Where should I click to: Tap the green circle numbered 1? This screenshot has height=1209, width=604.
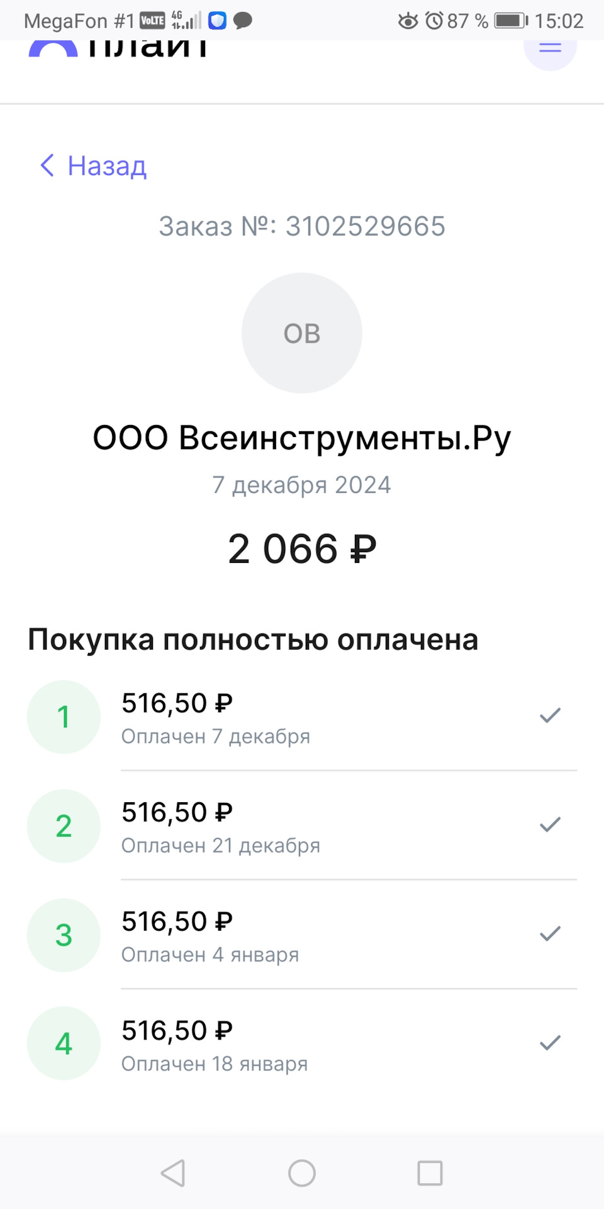[x=64, y=717]
